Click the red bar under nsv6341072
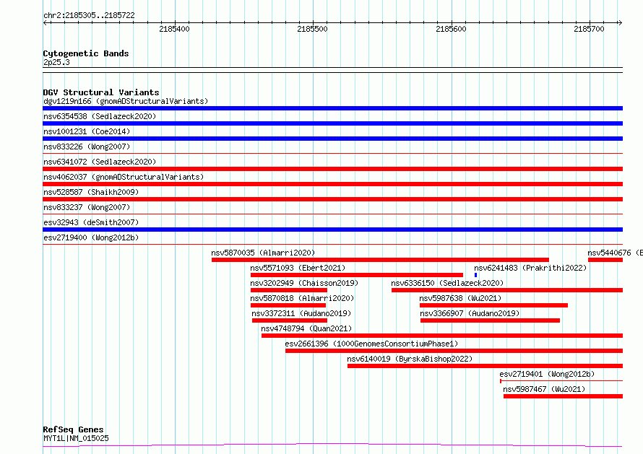 pos(332,169)
